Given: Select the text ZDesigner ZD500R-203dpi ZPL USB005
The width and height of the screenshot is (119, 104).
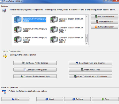Looking at the screenshot, I should point(71,20).
